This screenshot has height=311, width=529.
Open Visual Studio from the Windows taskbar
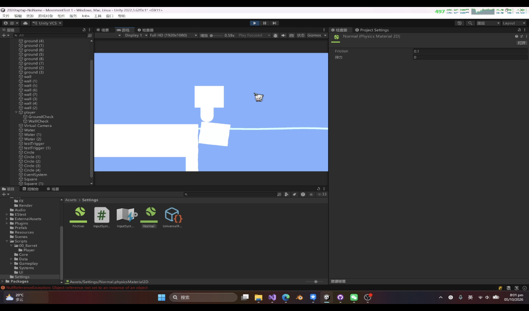pyautogui.click(x=272, y=297)
